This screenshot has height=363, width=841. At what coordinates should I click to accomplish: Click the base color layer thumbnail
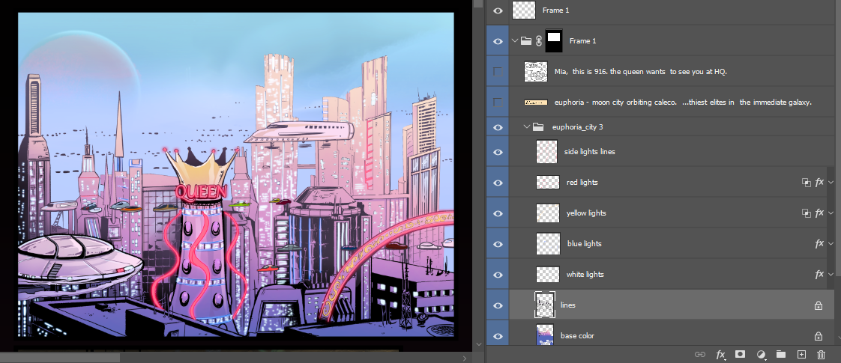(x=546, y=335)
